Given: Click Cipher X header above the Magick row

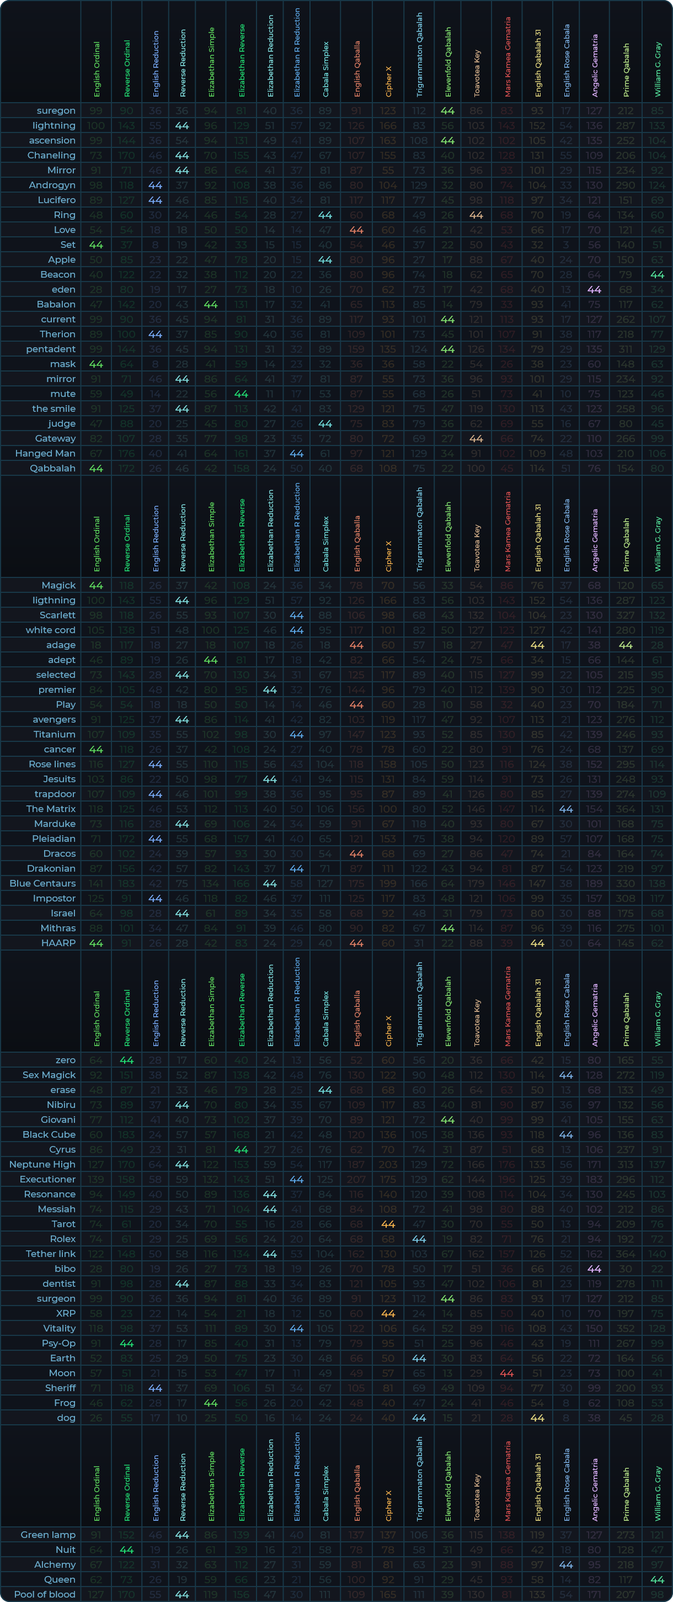Looking at the screenshot, I should click(388, 555).
